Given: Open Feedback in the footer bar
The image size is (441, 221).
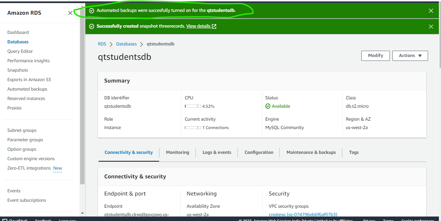Looking at the screenshot, I should tap(43, 220).
